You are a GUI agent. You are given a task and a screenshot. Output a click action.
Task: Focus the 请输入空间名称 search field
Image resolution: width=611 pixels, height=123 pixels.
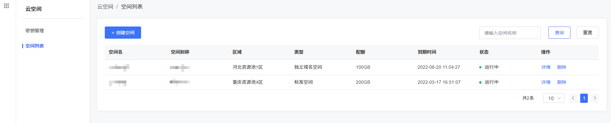click(x=510, y=33)
